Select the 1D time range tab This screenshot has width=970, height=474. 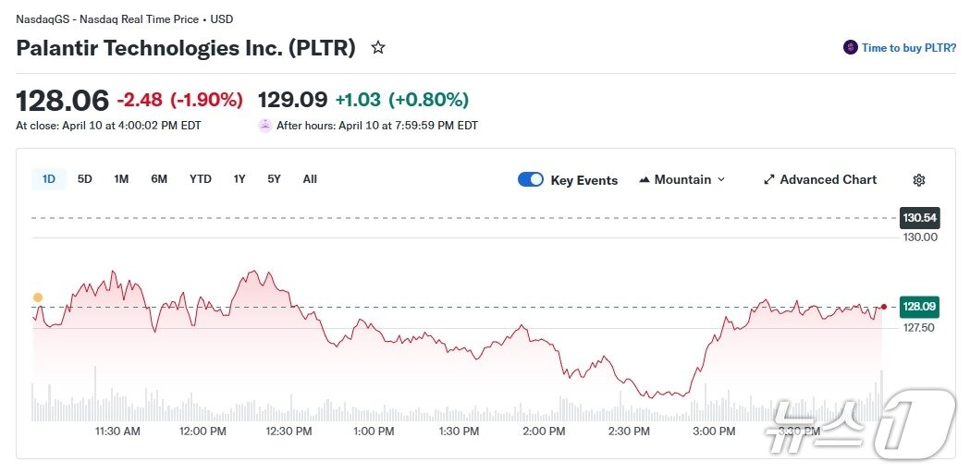point(49,179)
